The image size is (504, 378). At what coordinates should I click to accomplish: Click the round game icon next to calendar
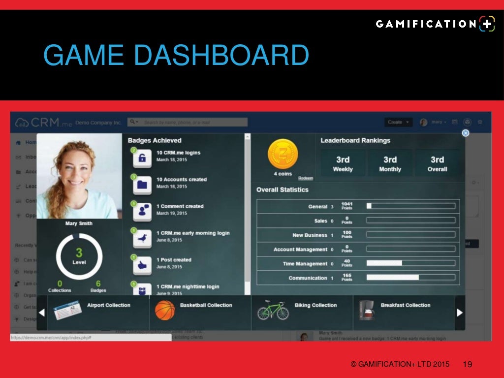[x=468, y=122]
